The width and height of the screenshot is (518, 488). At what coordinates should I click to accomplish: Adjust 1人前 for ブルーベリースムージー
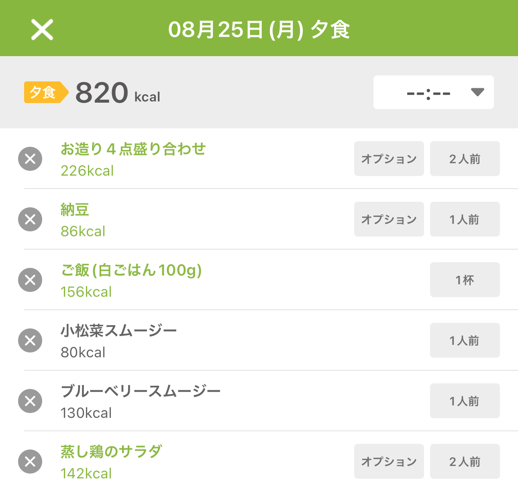coord(465,401)
